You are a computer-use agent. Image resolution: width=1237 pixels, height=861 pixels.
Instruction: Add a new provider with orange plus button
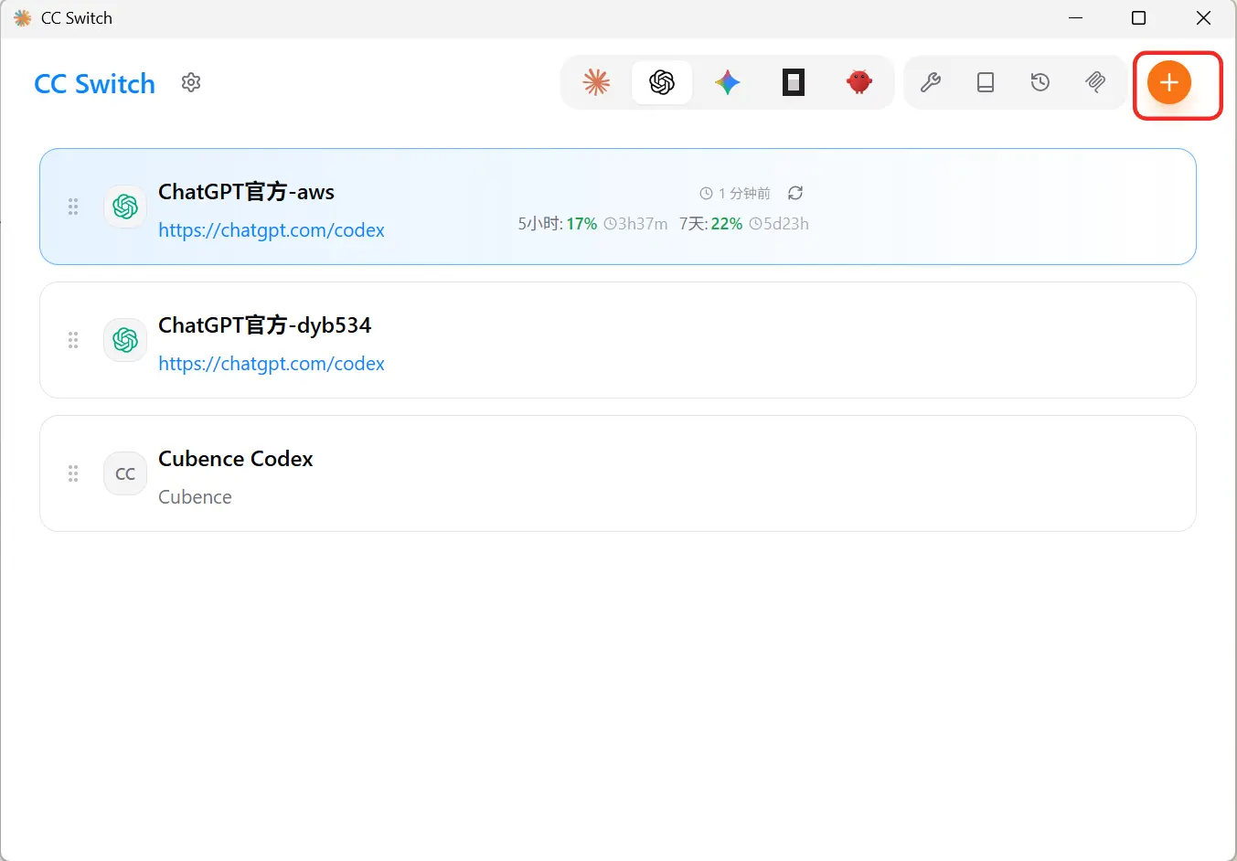pyautogui.click(x=1168, y=82)
